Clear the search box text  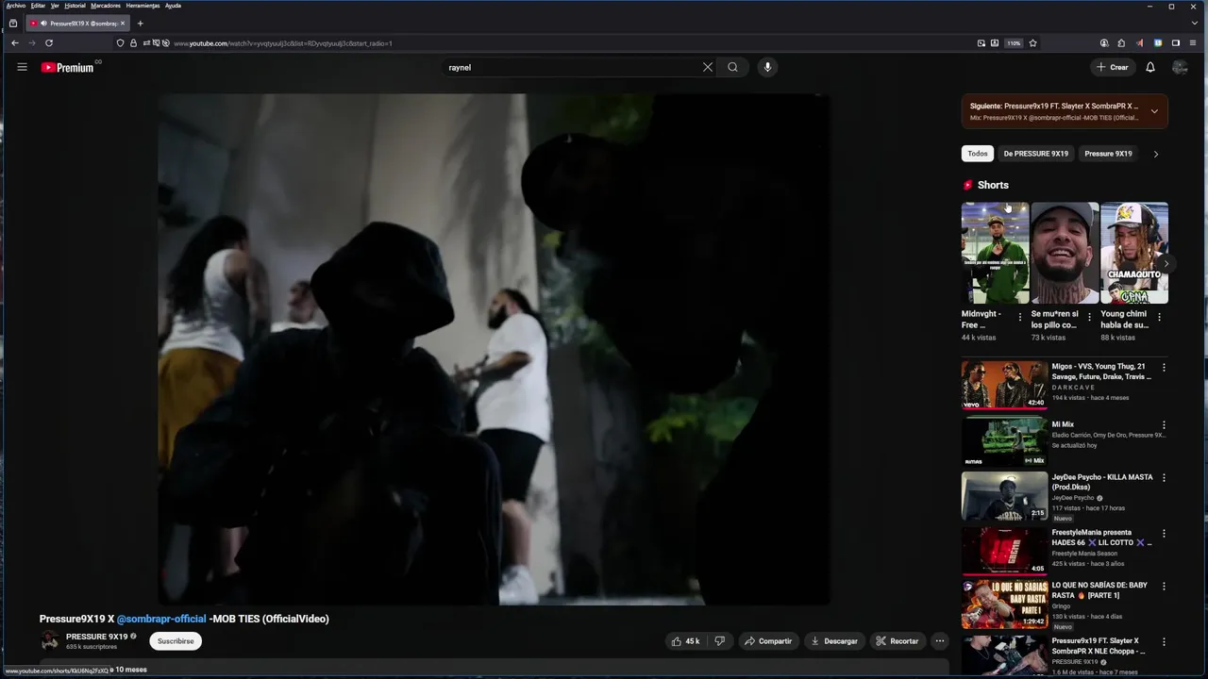click(707, 67)
